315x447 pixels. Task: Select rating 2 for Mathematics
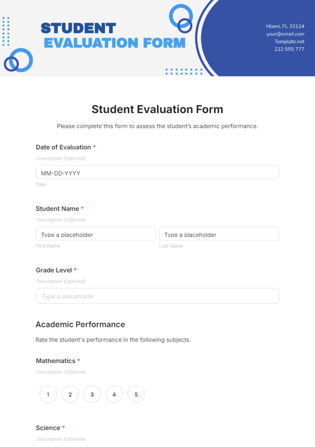click(x=70, y=394)
